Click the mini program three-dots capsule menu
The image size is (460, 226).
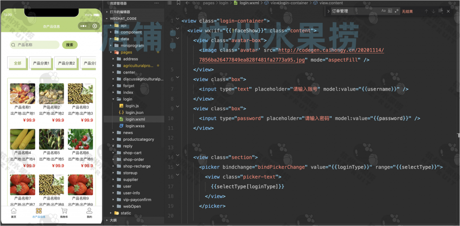point(84,26)
